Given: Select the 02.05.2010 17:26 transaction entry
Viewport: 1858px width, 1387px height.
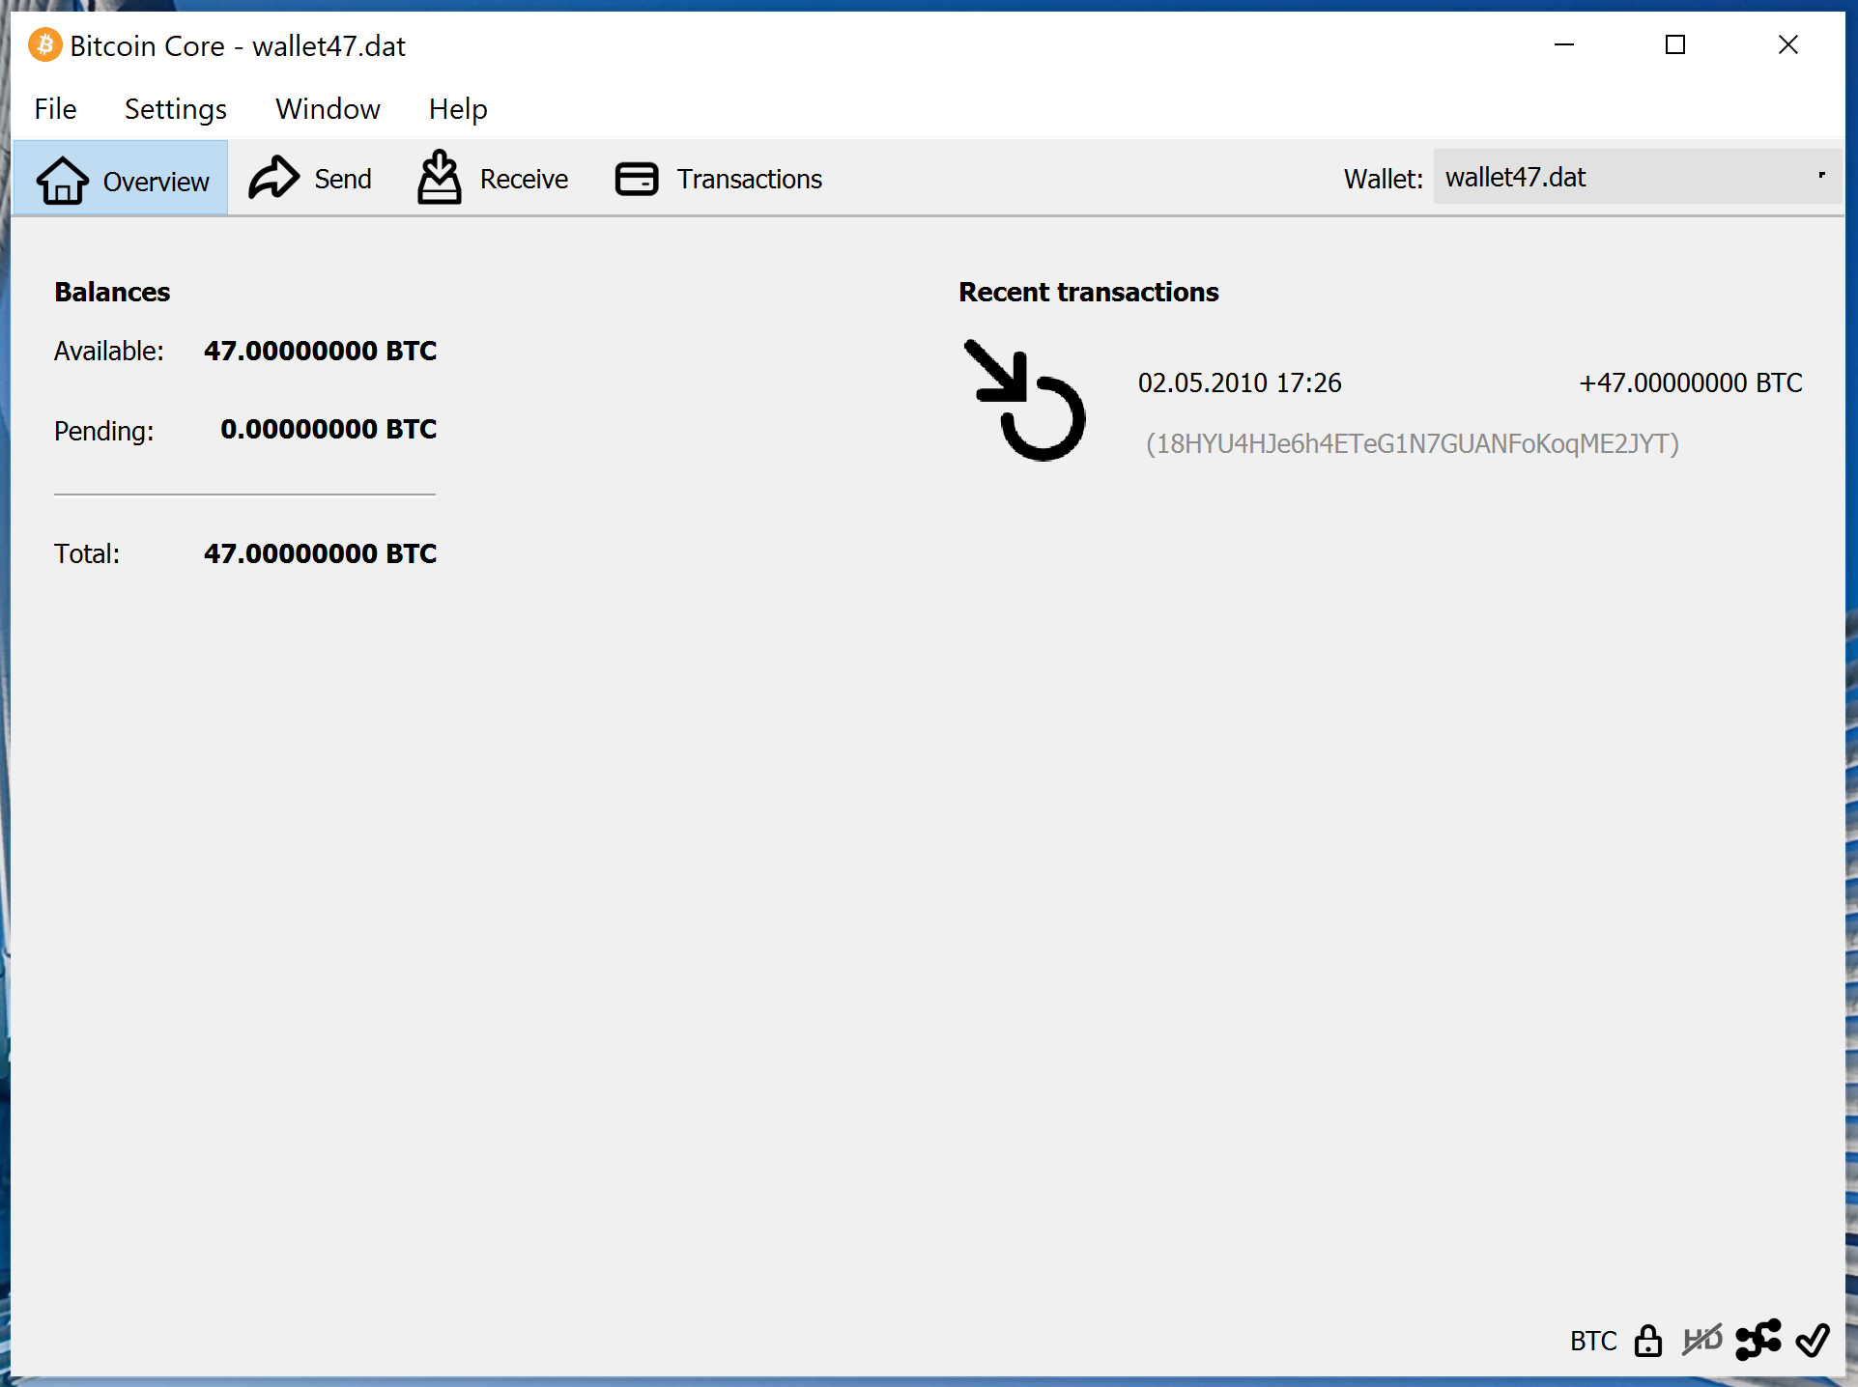Looking at the screenshot, I should point(1240,383).
